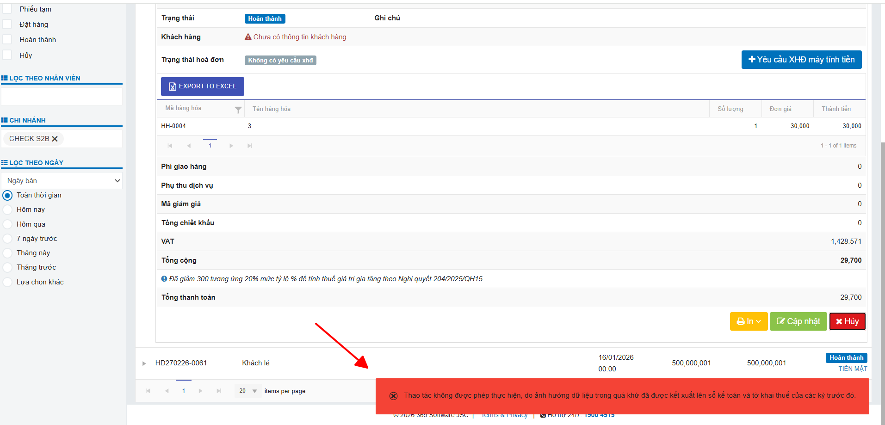The height and width of the screenshot is (425, 885).
Task: Check the Đặt hàng status checkbox
Action: (x=7, y=24)
